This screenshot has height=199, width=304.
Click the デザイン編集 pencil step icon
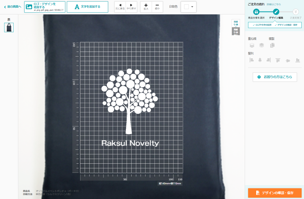click(276, 12)
